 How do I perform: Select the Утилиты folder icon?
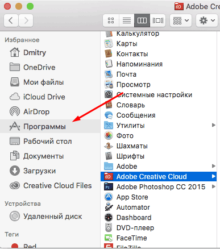pyautogui.click(x=109, y=126)
